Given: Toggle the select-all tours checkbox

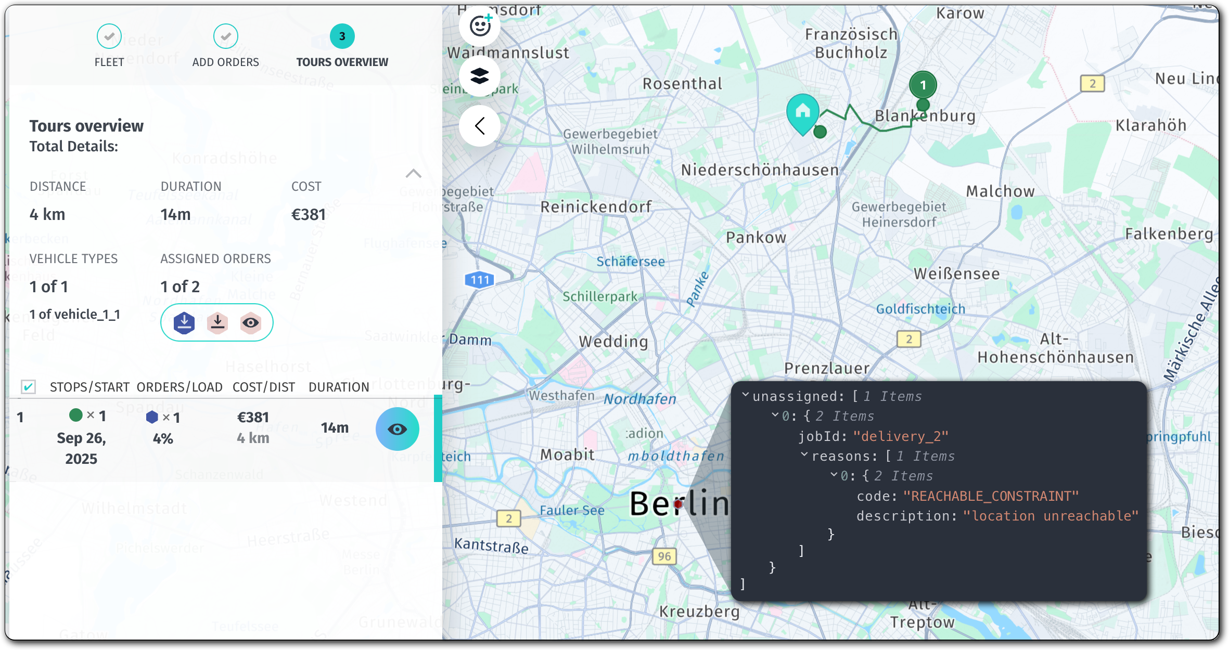Looking at the screenshot, I should point(29,387).
